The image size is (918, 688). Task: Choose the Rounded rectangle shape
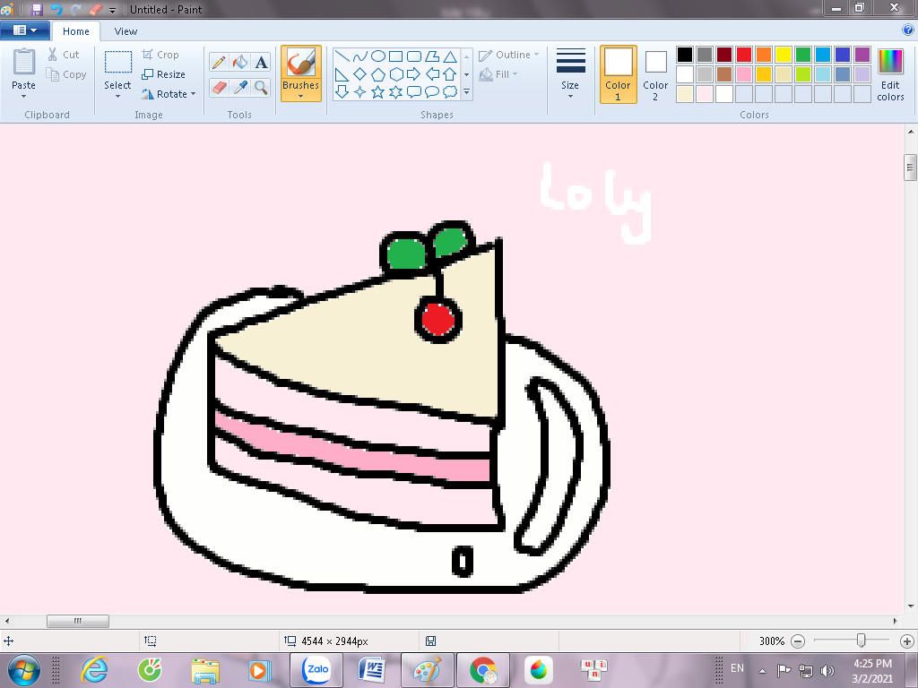coord(414,56)
